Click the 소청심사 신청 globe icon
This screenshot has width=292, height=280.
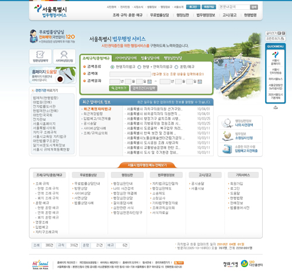(227, 136)
